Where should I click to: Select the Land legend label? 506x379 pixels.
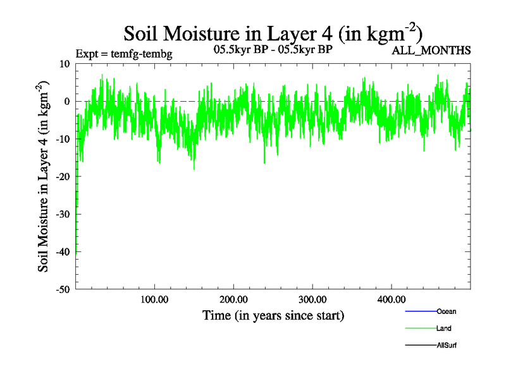443,328
